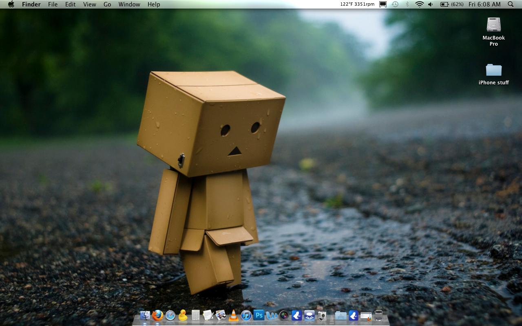The image size is (522, 326).
Task: Open the Wi-Fi menu
Action: pyautogui.click(x=419, y=4)
